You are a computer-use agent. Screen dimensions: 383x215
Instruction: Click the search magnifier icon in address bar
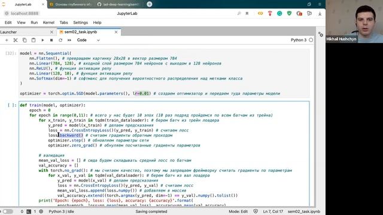(x=239, y=13)
